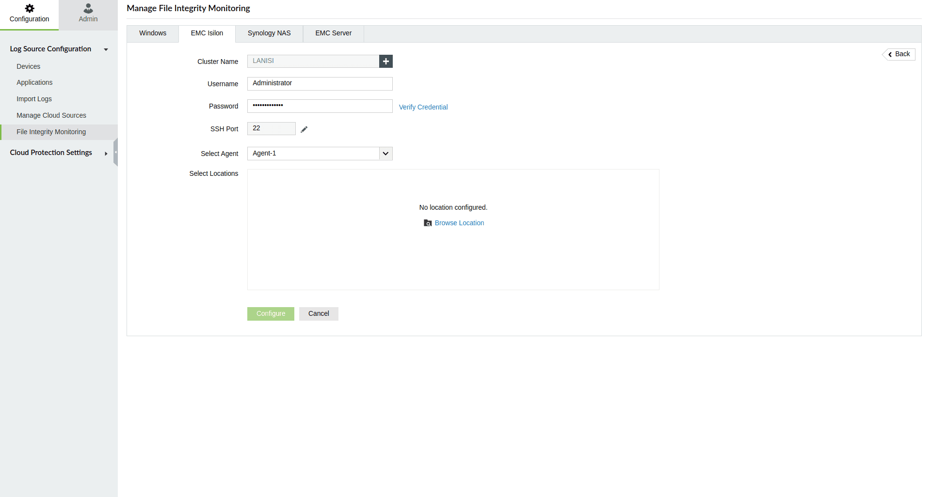This screenshot has height=497, width=931.
Task: Open the Select Agent dropdown
Action: tap(385, 154)
